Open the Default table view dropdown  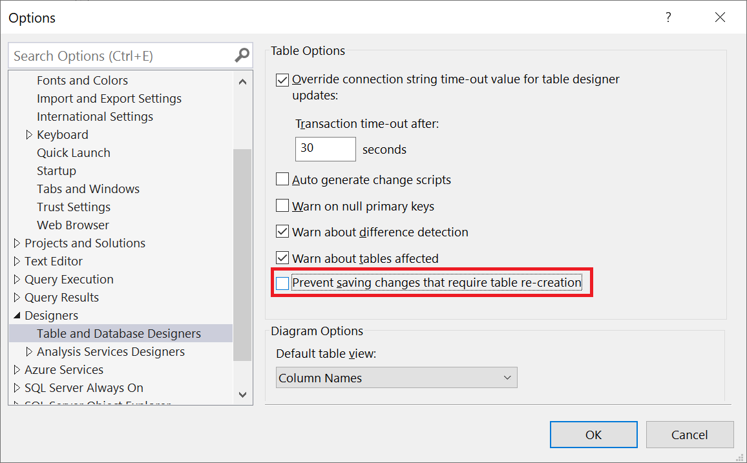[509, 378]
